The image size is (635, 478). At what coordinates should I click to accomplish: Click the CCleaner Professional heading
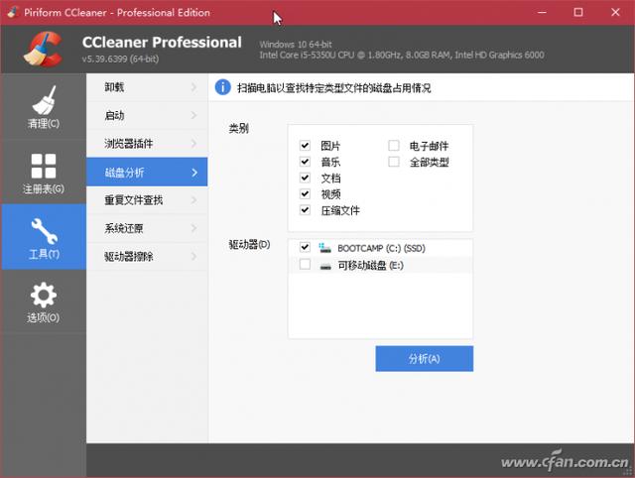click(x=162, y=42)
